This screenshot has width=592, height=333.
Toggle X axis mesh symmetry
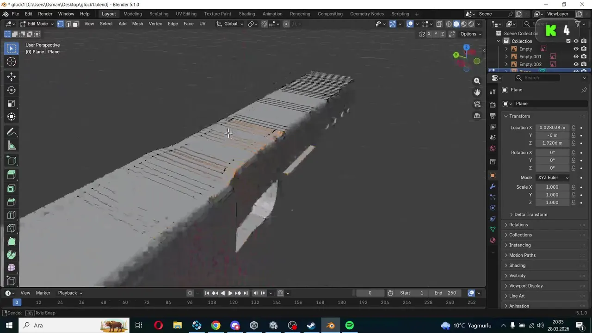click(429, 34)
